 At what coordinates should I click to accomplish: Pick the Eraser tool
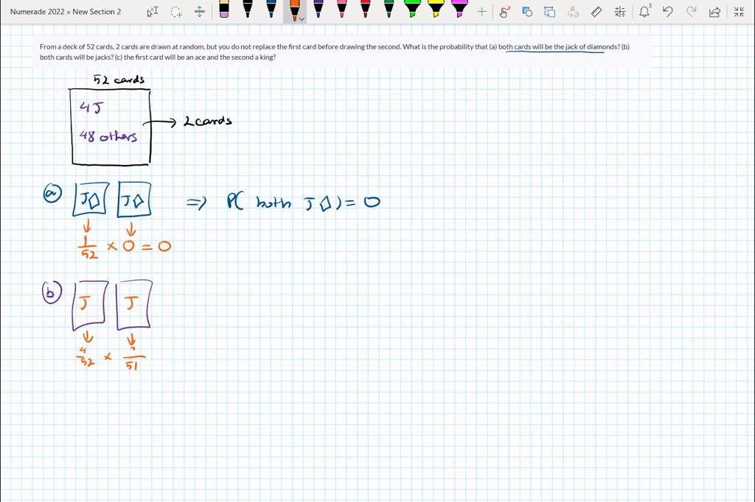[x=224, y=10]
